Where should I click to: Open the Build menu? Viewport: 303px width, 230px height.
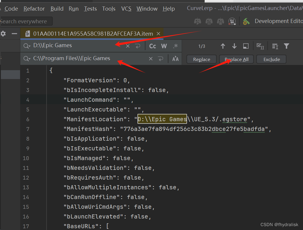(57, 9)
